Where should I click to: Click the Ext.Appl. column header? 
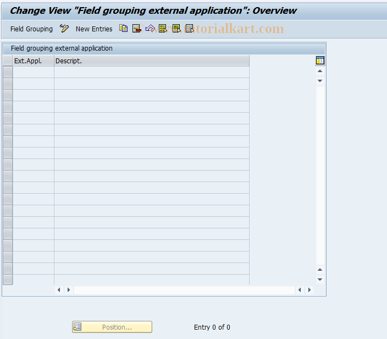coord(34,61)
